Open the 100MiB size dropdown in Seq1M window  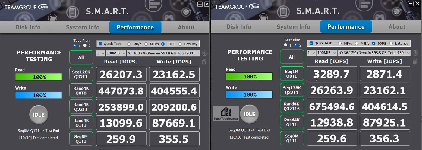(x=326, y=53)
